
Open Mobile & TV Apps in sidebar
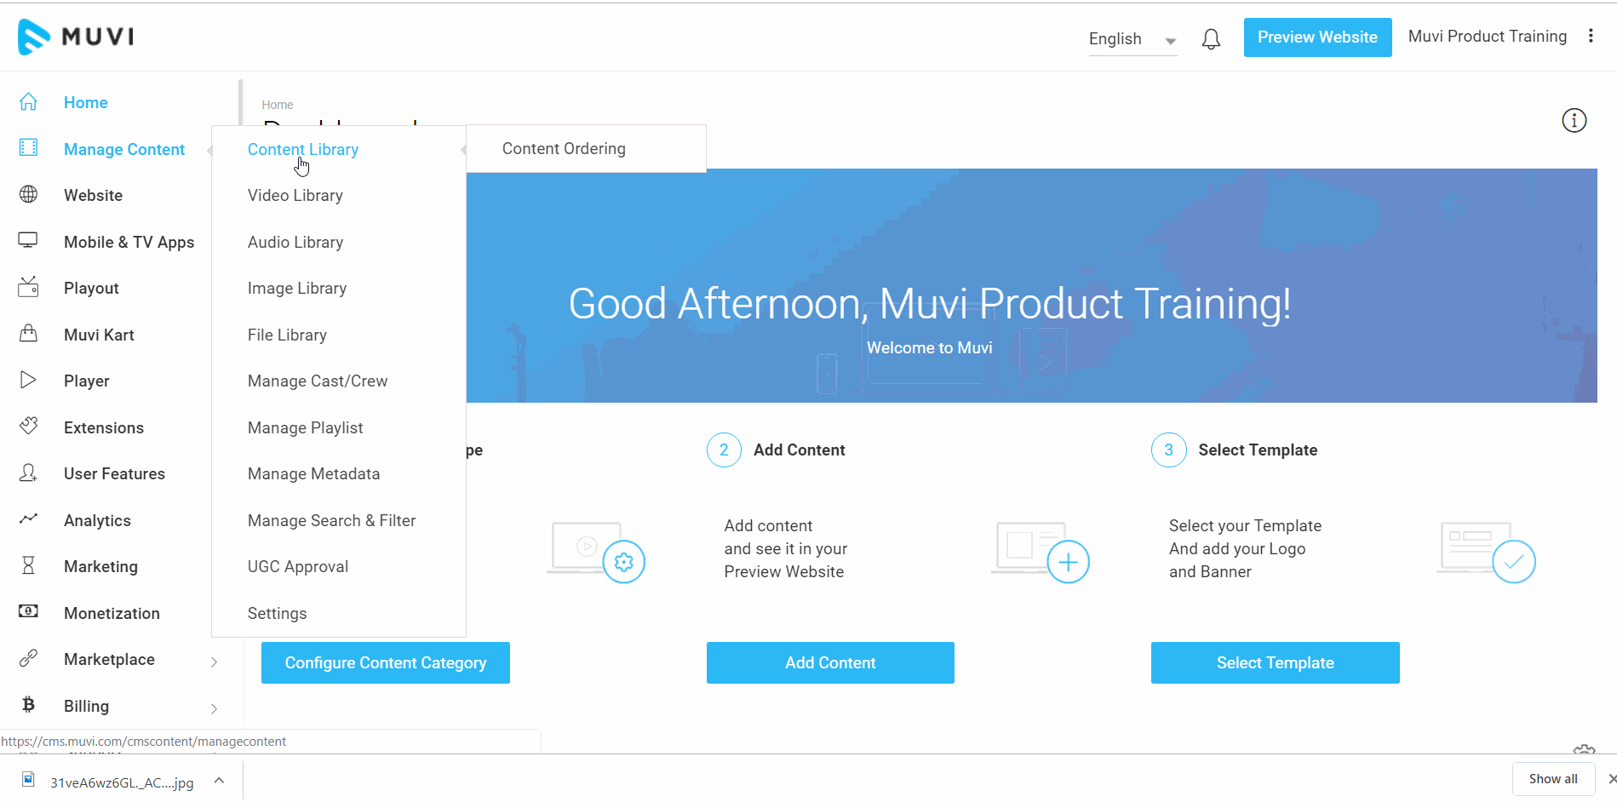point(129,242)
